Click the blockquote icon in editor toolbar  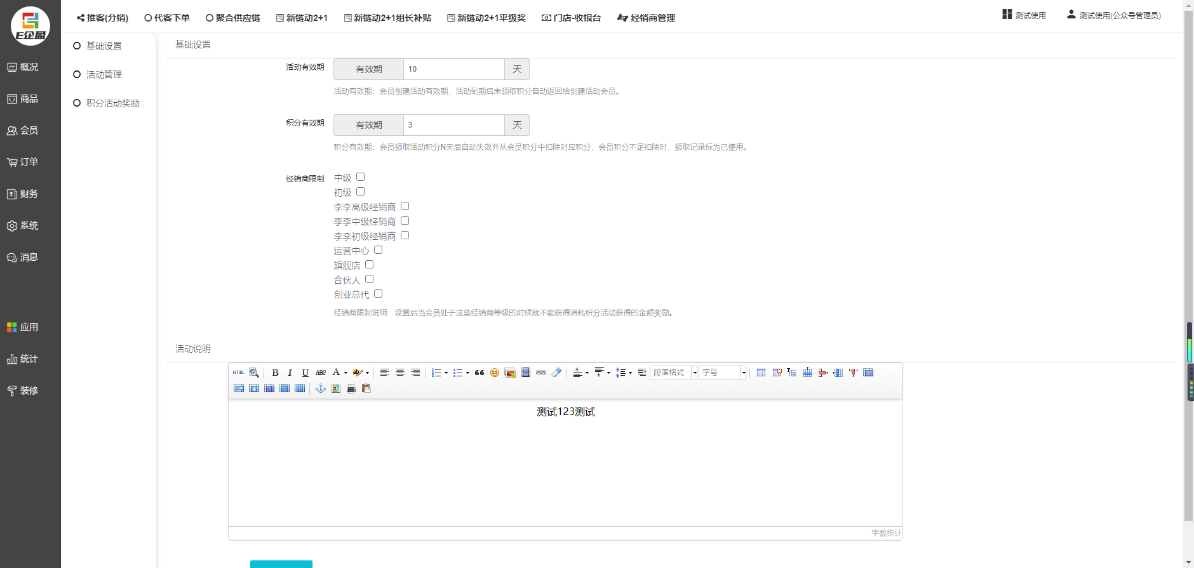pyautogui.click(x=480, y=373)
